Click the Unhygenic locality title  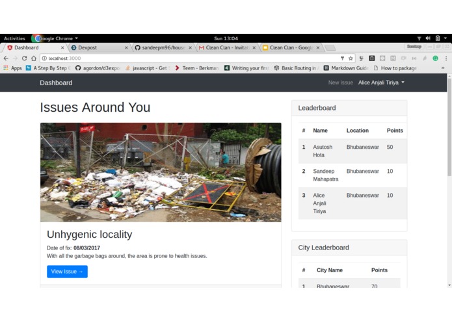(89, 235)
